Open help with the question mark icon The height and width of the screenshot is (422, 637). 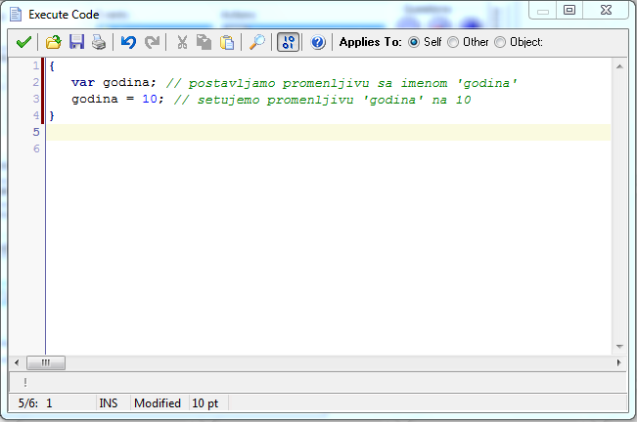(x=318, y=42)
